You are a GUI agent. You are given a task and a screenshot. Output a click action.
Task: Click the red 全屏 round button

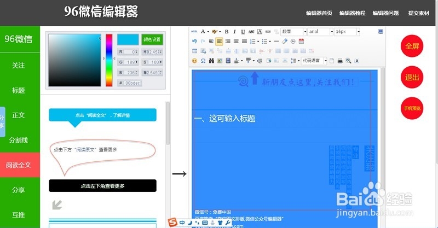412,46
